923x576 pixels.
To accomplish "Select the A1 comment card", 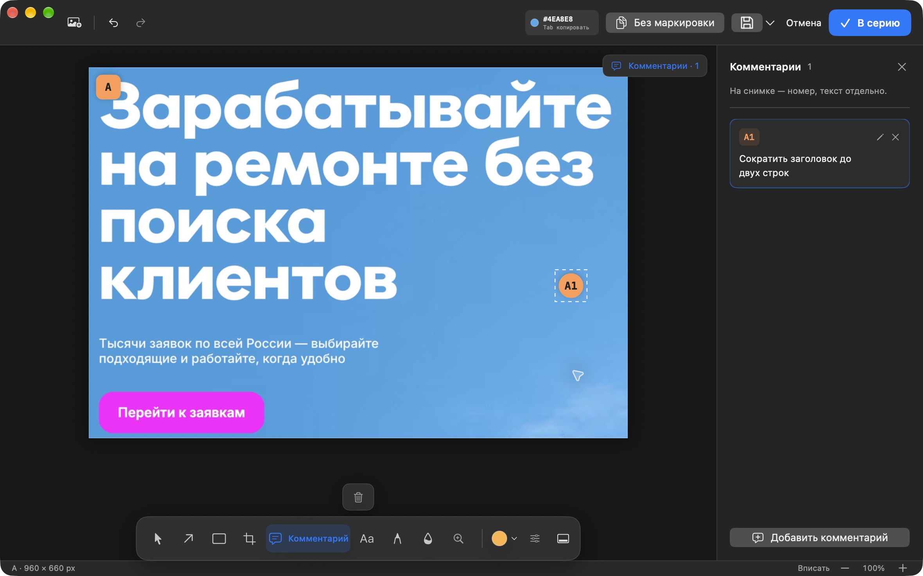I will coord(819,153).
